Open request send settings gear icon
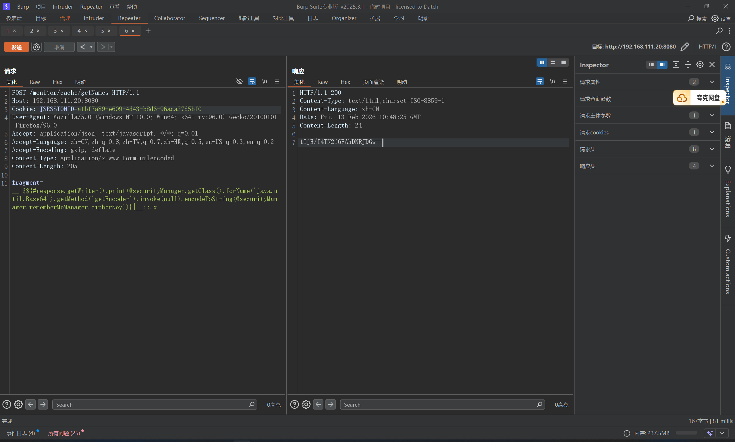Viewport: 735px width, 442px height. tap(36, 47)
